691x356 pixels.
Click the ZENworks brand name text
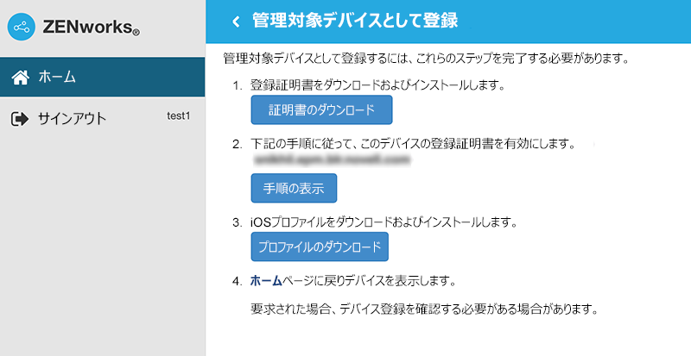point(91,29)
